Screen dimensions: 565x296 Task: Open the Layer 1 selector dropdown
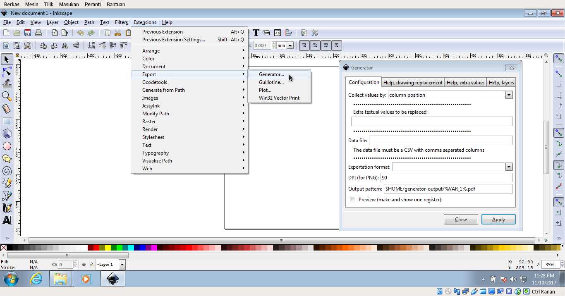pyautogui.click(x=122, y=264)
